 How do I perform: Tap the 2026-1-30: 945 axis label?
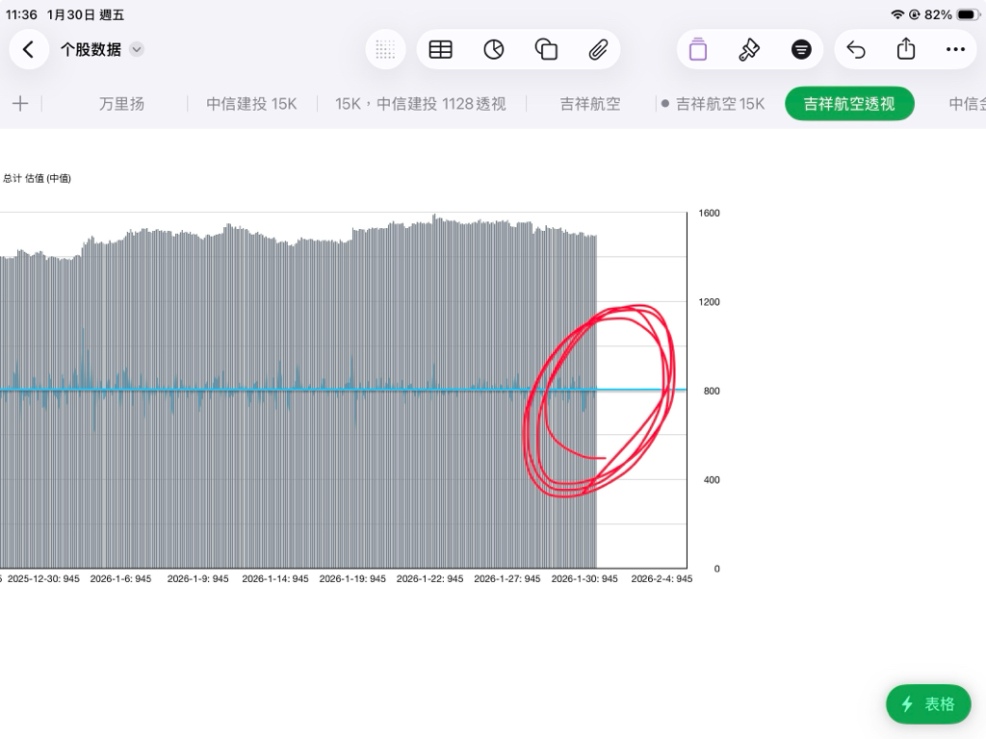(584, 578)
